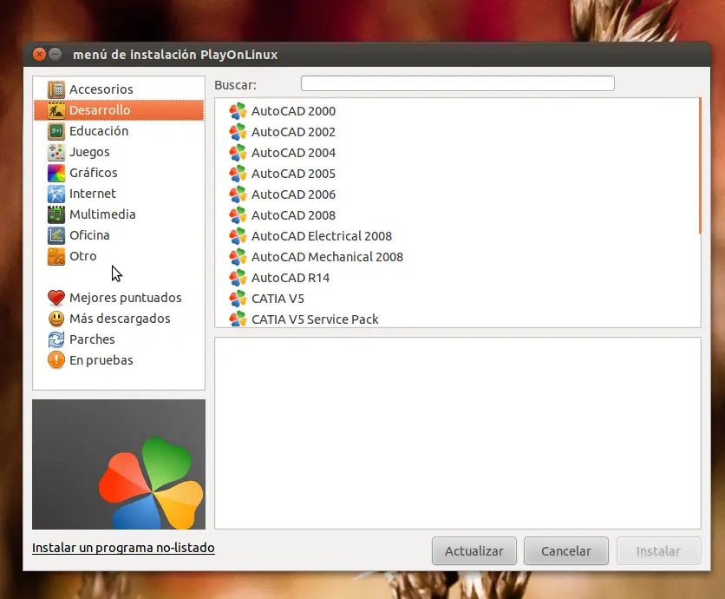Select the Parches category

tap(92, 339)
